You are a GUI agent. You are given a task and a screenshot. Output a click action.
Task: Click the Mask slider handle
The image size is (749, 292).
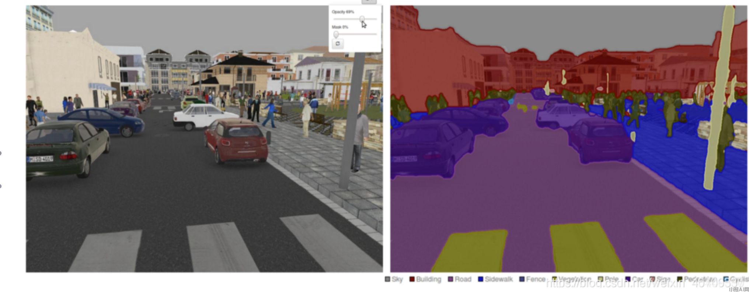coord(336,34)
